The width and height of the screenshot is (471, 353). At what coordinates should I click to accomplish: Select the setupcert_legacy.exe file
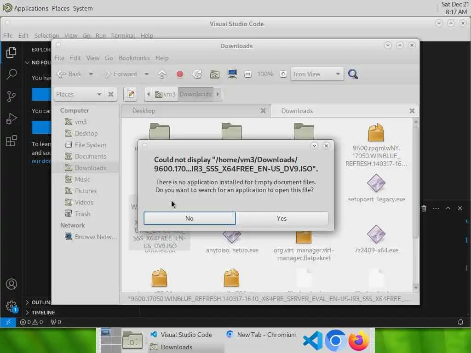click(x=376, y=188)
